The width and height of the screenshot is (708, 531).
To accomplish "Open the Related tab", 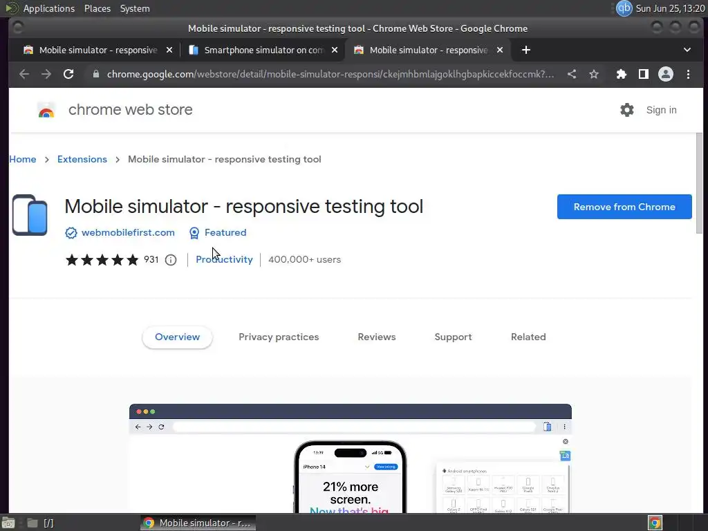I will tap(528, 337).
